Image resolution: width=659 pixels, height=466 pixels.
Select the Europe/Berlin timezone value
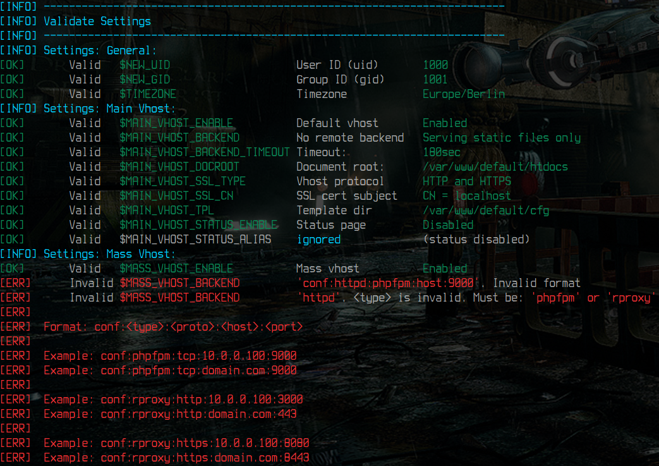(464, 94)
